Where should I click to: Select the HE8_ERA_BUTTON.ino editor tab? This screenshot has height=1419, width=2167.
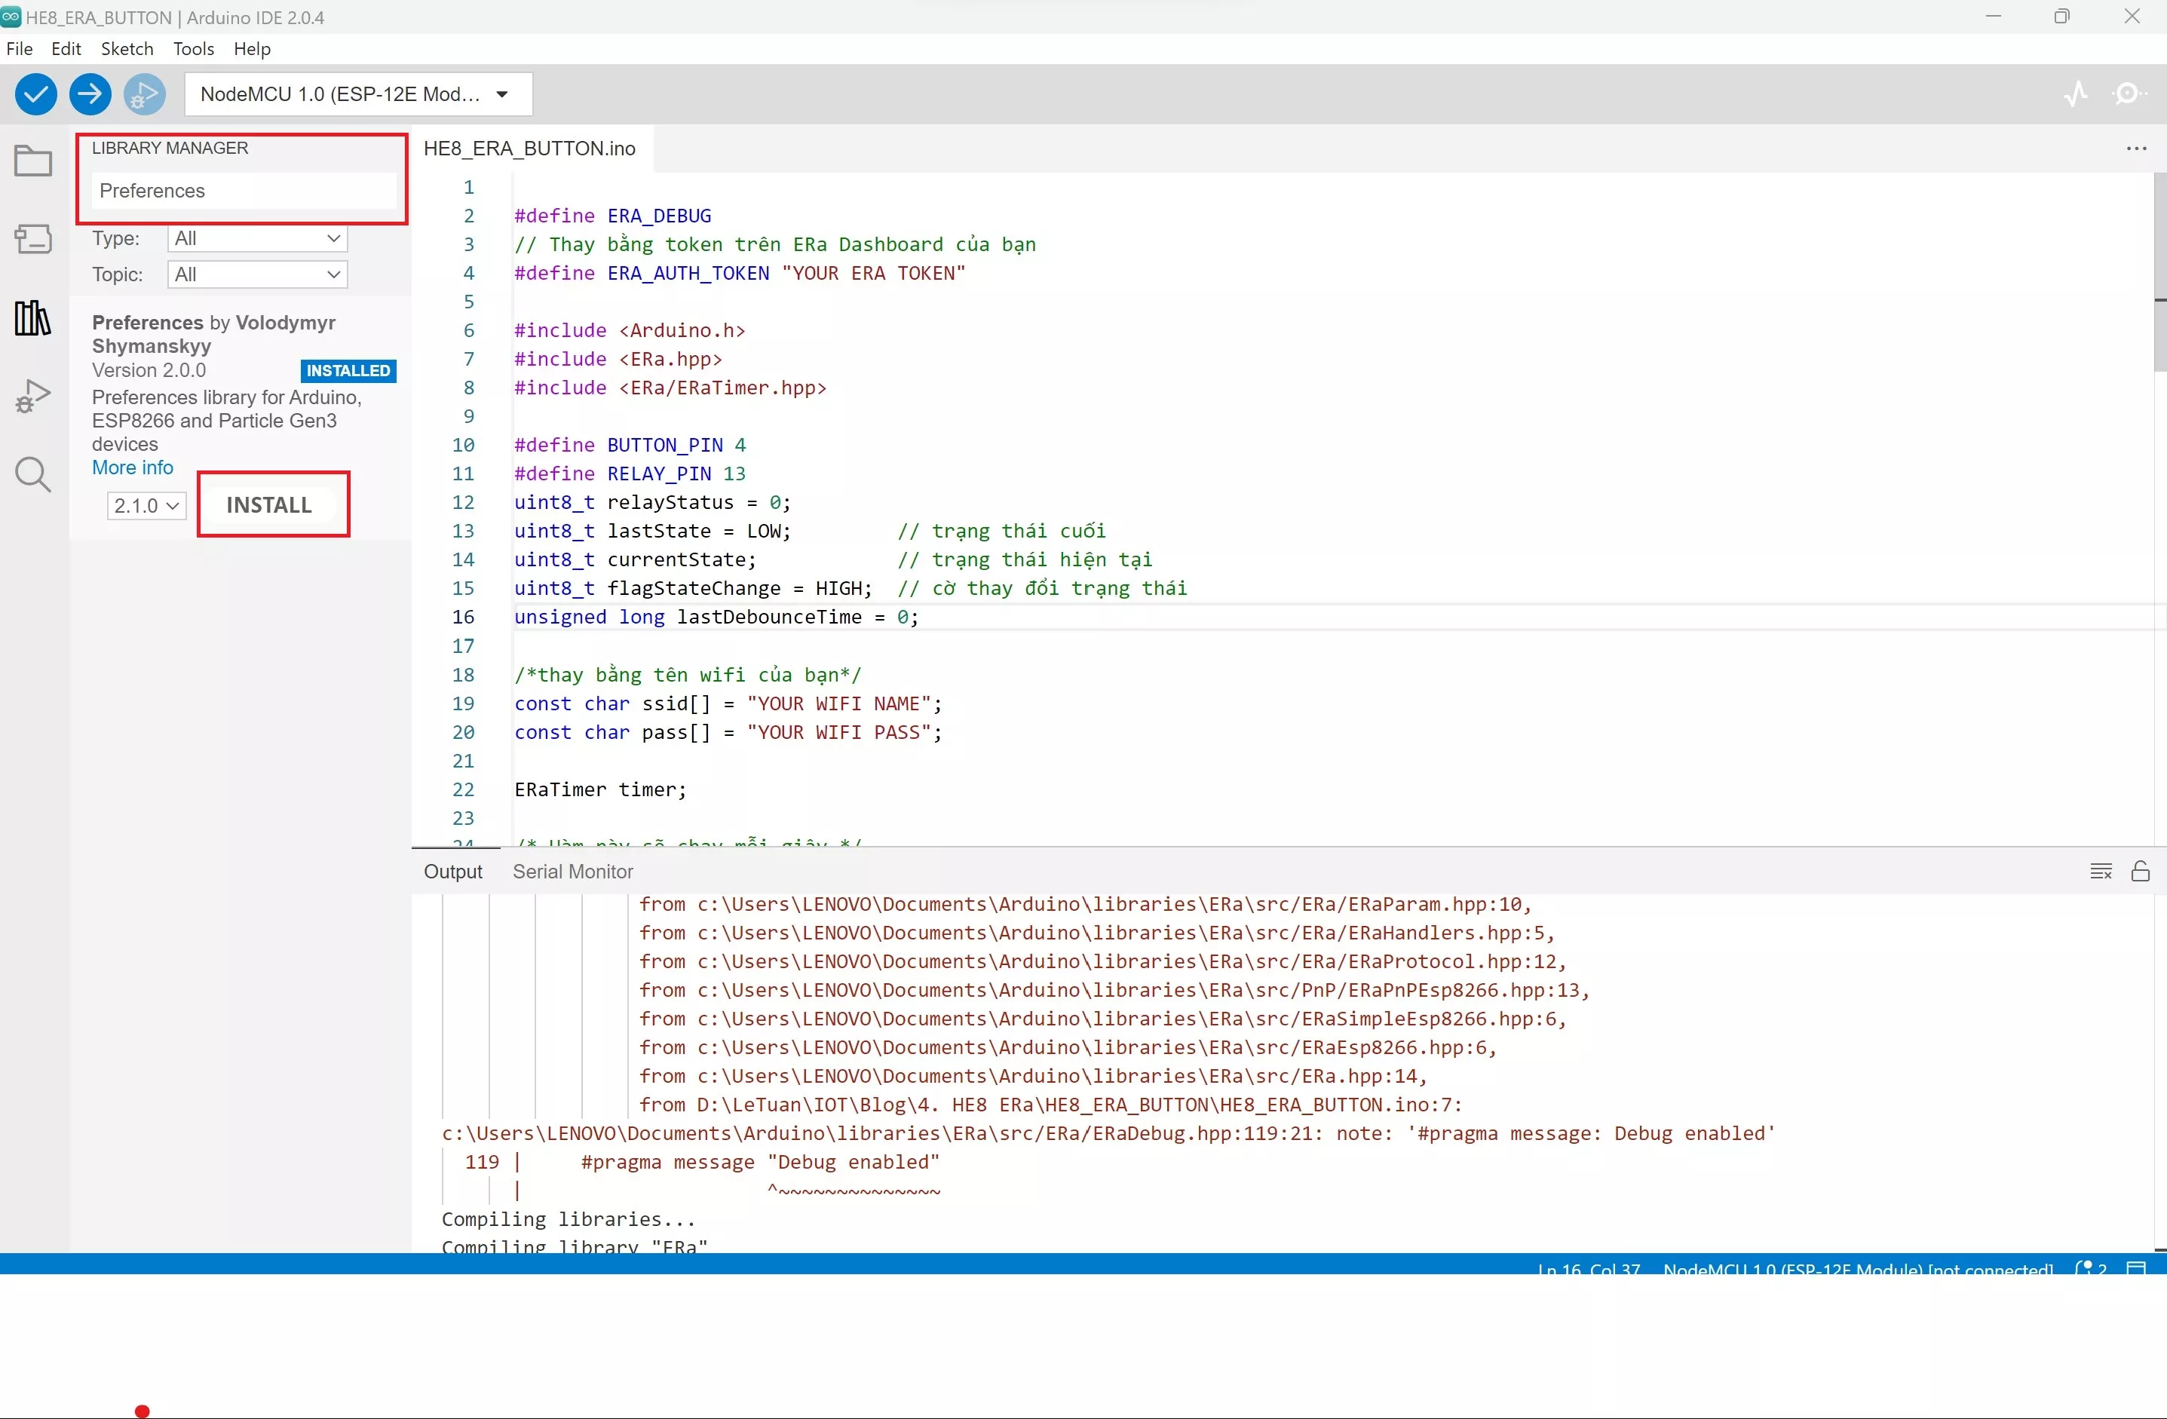click(530, 149)
